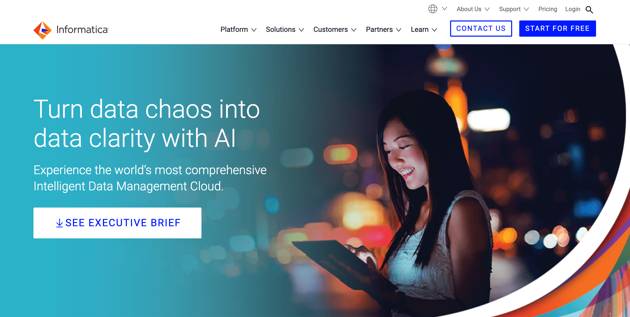
Task: Click the CONTACT US button
Action: [480, 28]
